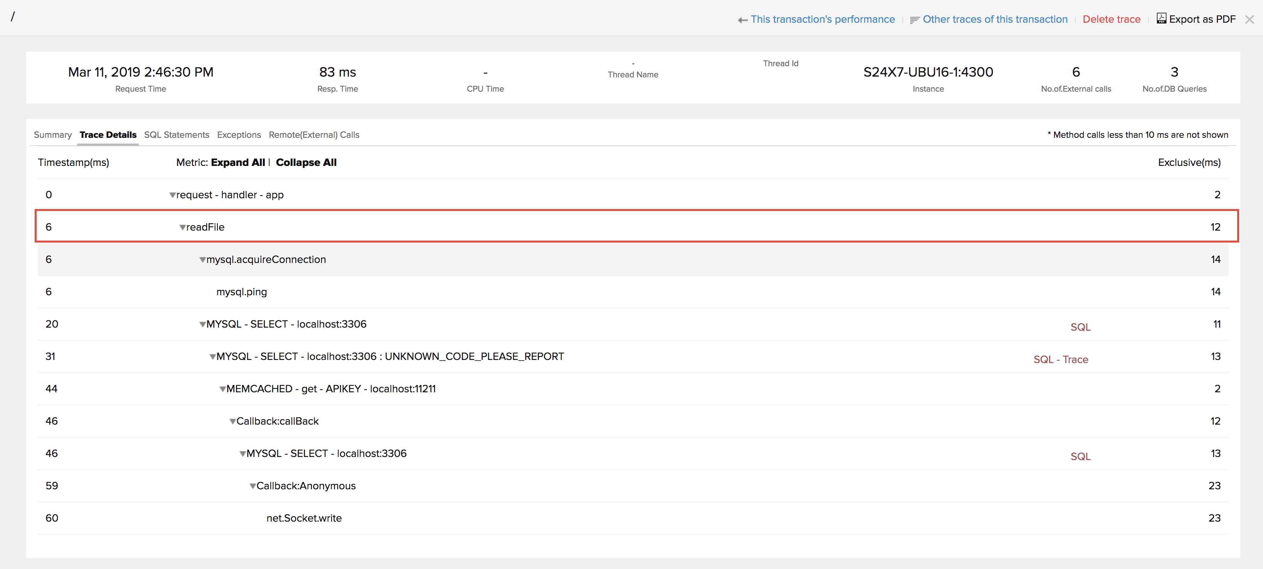Collapse the Callback:Anonymous node
Viewport: 1263px width, 569px height.
pos(253,486)
